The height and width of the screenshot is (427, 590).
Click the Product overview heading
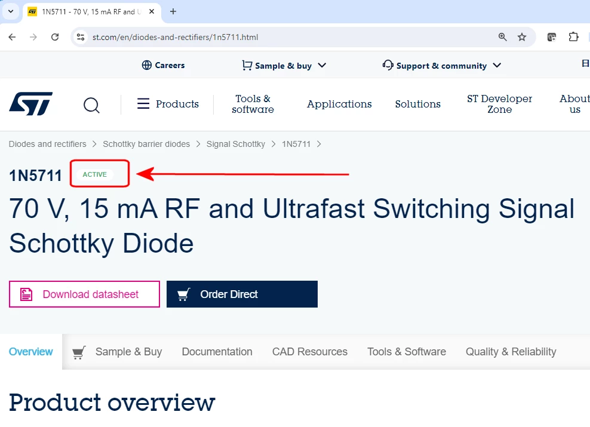pyautogui.click(x=112, y=403)
